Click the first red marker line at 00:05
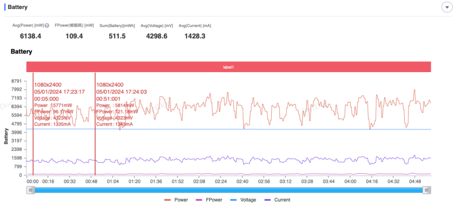 click(33, 124)
